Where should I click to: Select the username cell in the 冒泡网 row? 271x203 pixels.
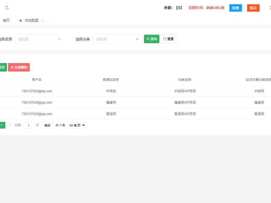(37, 114)
